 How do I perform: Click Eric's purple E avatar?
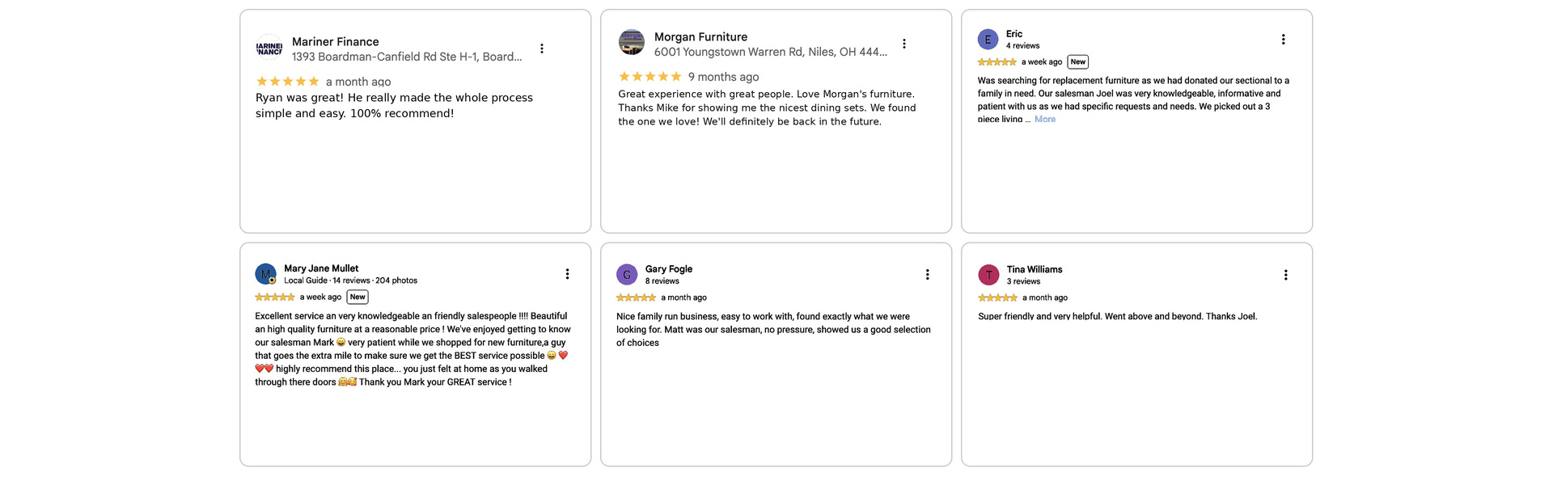pyautogui.click(x=988, y=40)
